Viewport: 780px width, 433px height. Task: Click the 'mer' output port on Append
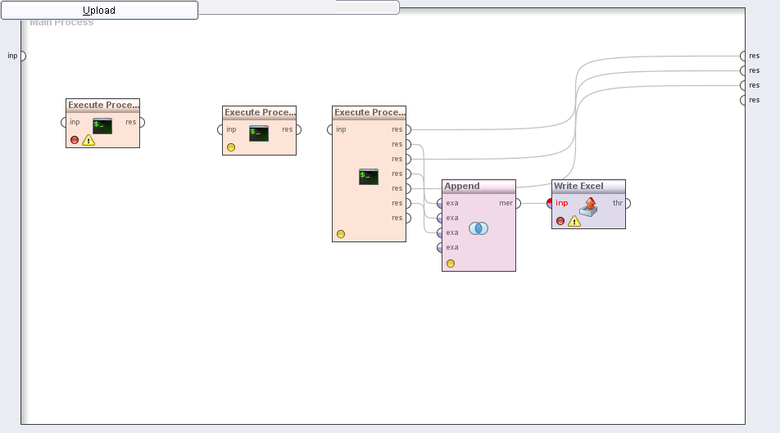click(517, 203)
